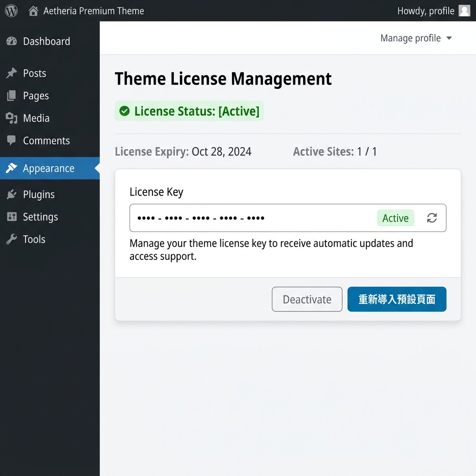Click the Manage profile arrow caret

coord(449,38)
